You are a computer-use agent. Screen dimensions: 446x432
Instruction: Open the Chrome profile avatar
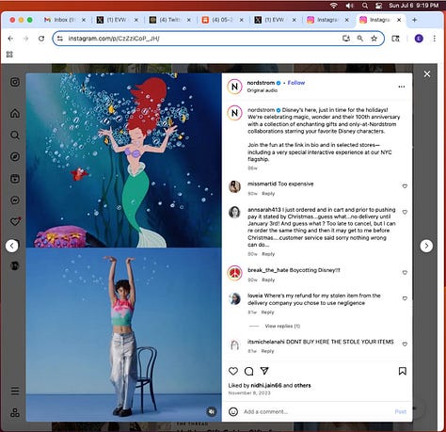[x=419, y=39]
